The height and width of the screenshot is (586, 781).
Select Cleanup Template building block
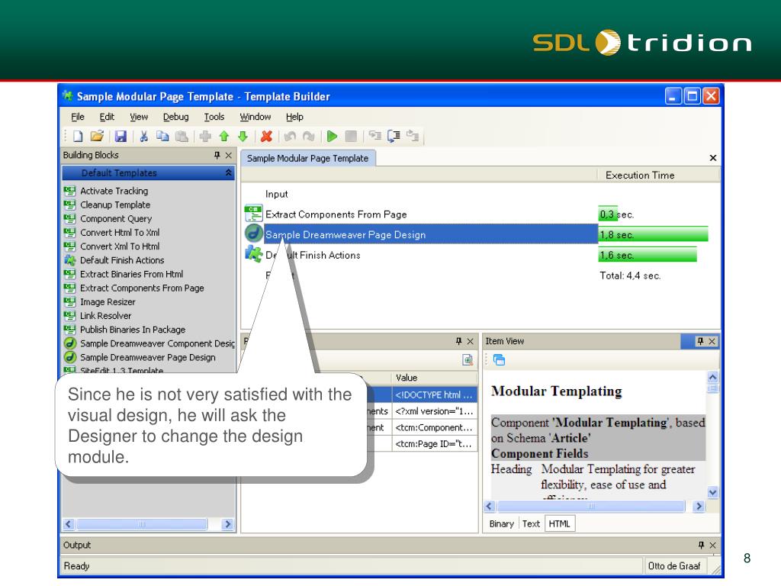tap(115, 204)
